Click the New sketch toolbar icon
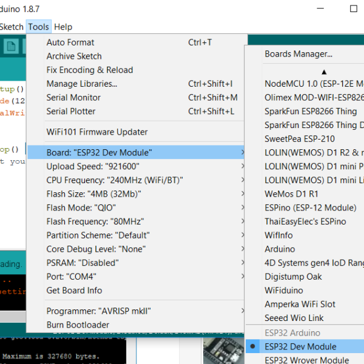 click(11, 46)
